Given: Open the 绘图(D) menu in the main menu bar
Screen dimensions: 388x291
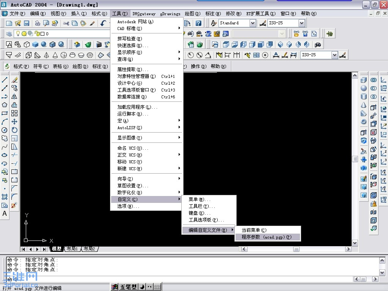Looking at the screenshot, I should click(x=193, y=14).
